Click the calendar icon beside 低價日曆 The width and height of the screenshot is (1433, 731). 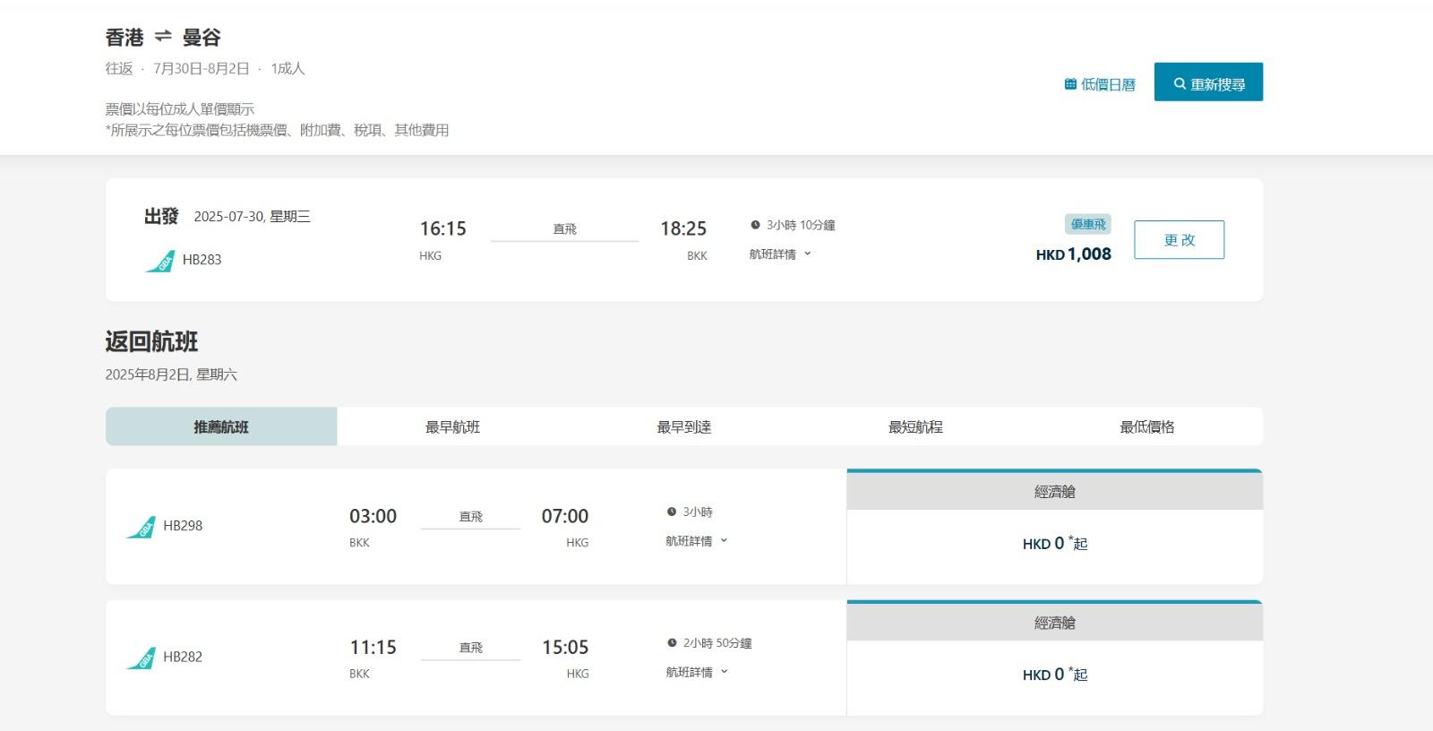coord(1070,84)
